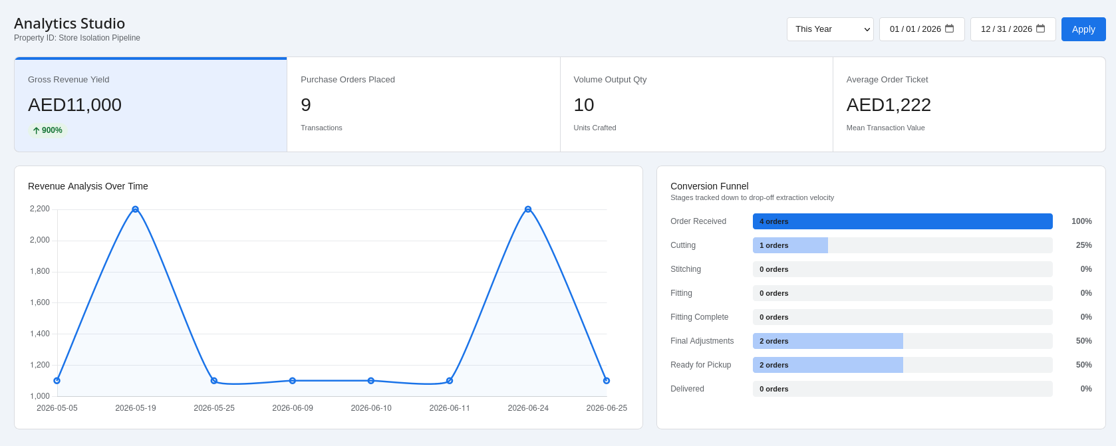Screen dimensions: 1116x446
Task: Click the Property ID subtitle text
Action: 77,38
